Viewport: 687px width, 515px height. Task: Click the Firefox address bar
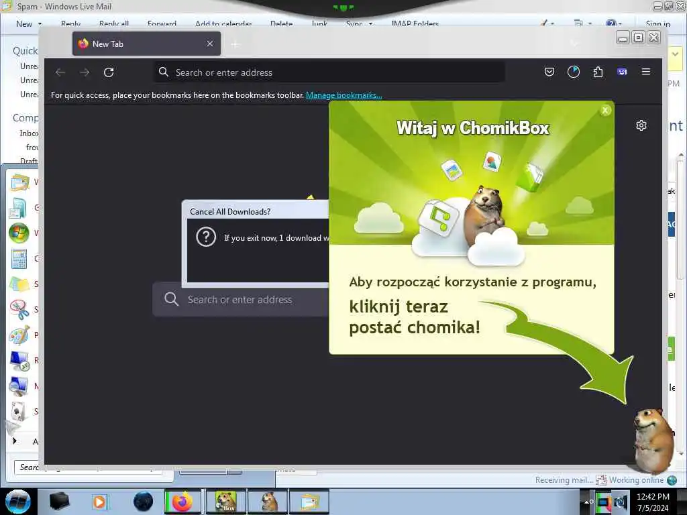pos(329,72)
